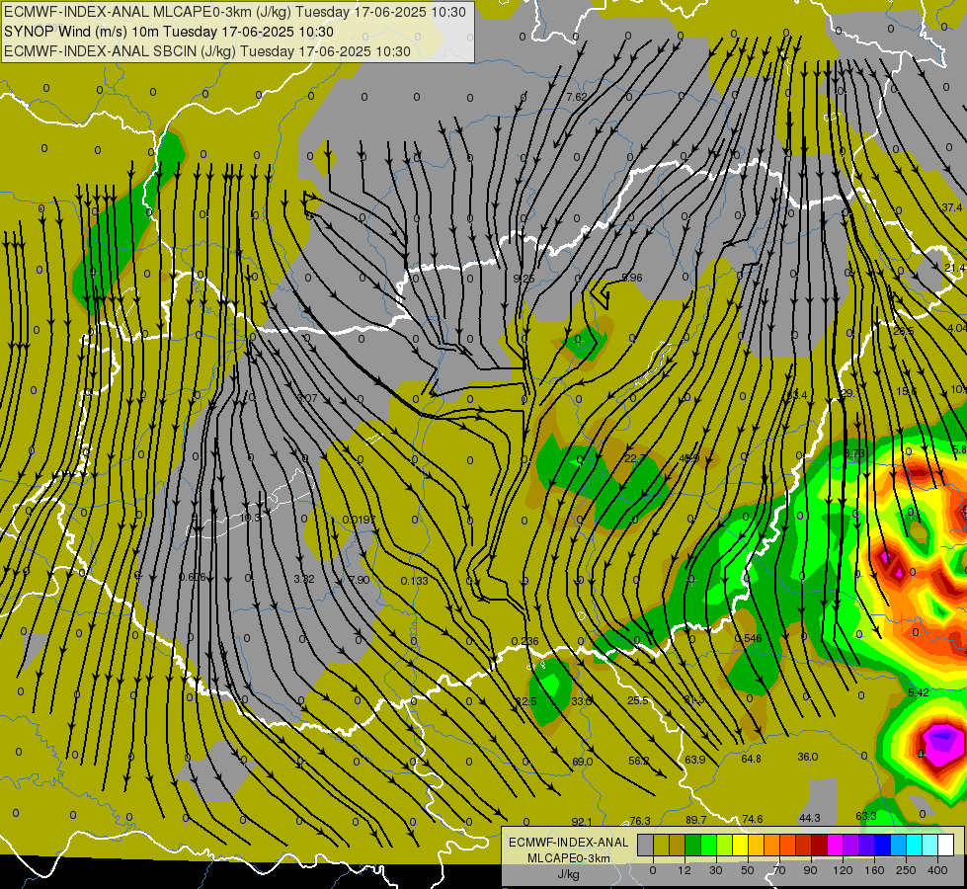Screen dimensions: 967x889
Task: Click the white legend swatch above 400
Action: (x=945, y=845)
